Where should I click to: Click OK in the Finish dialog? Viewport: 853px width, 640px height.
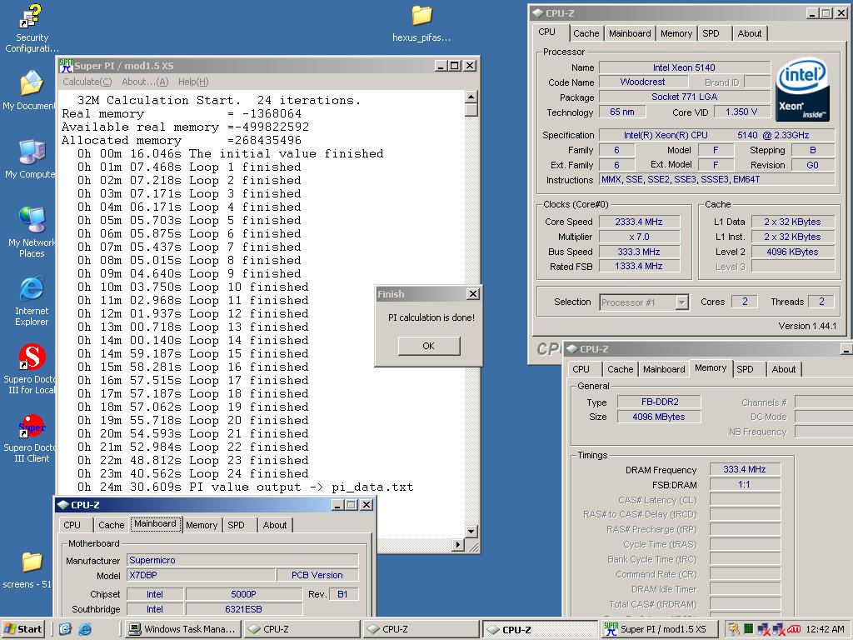[429, 346]
